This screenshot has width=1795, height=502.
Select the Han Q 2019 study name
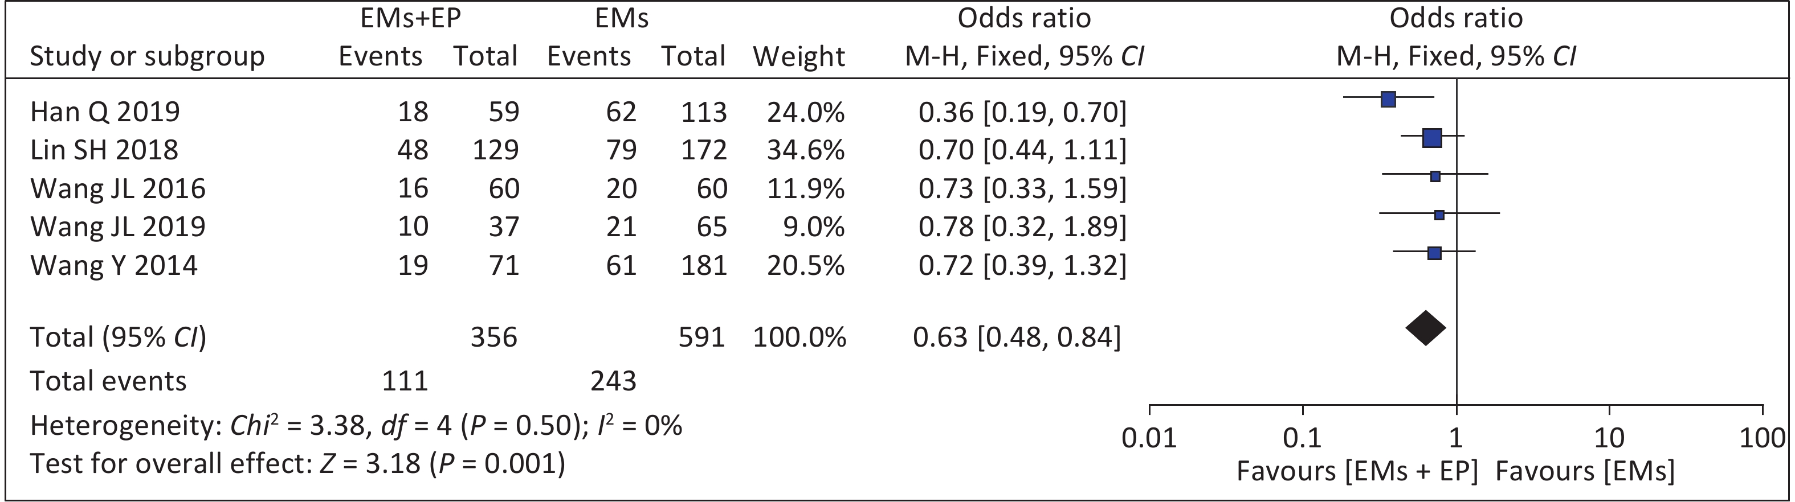coord(105,112)
